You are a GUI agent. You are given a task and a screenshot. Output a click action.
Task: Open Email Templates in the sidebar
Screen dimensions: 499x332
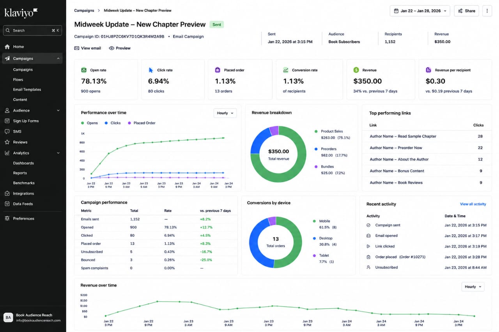(x=27, y=90)
